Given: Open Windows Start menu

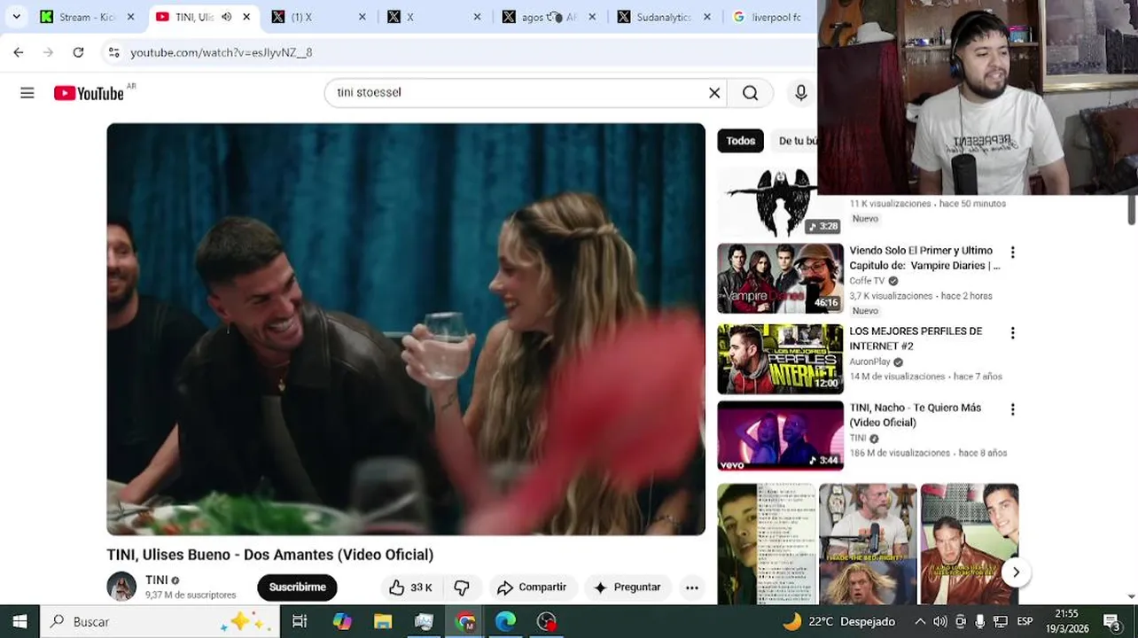Looking at the screenshot, I should (19, 621).
